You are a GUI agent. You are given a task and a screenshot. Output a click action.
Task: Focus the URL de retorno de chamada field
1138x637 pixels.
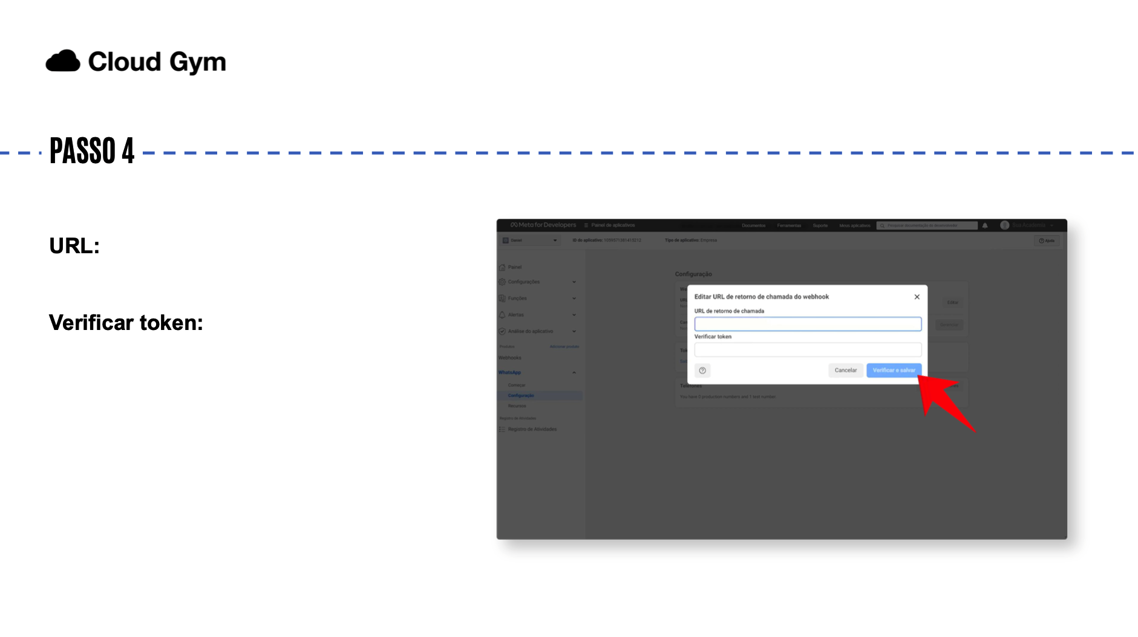[x=808, y=324]
